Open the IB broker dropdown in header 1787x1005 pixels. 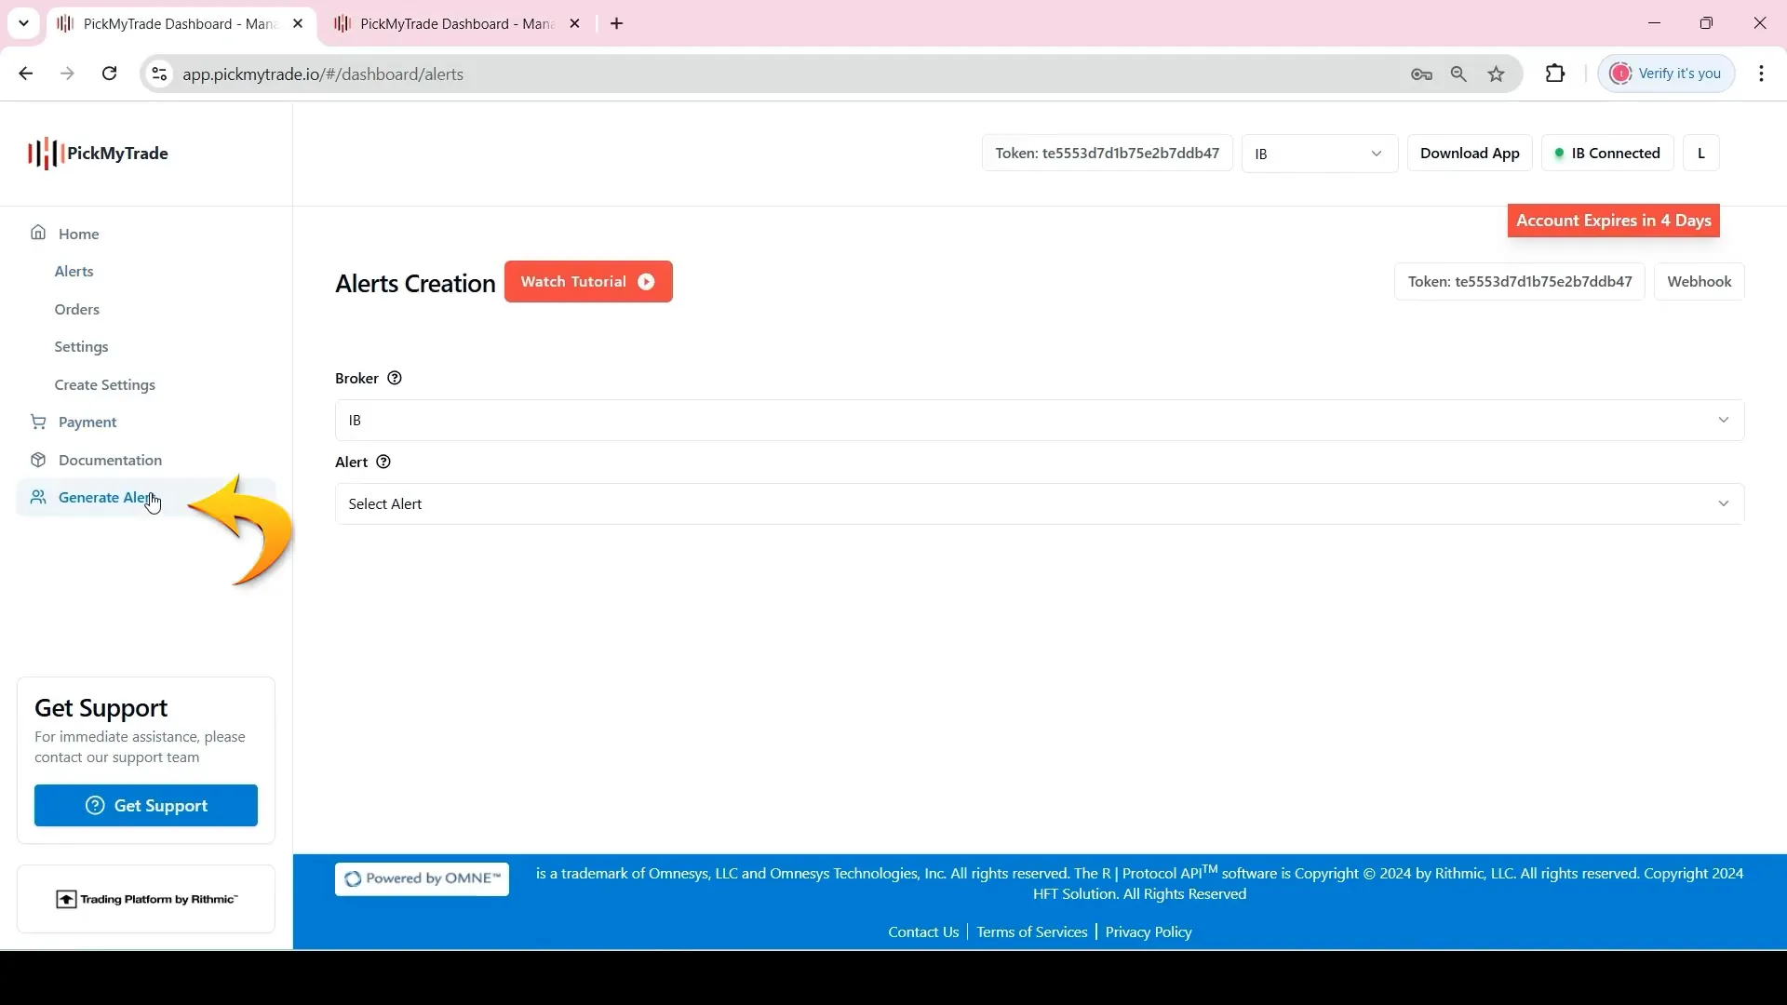pyautogui.click(x=1320, y=154)
